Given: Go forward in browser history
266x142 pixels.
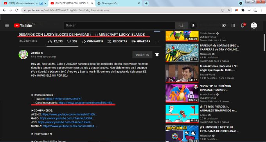Looking at the screenshot, I should point(11,10).
